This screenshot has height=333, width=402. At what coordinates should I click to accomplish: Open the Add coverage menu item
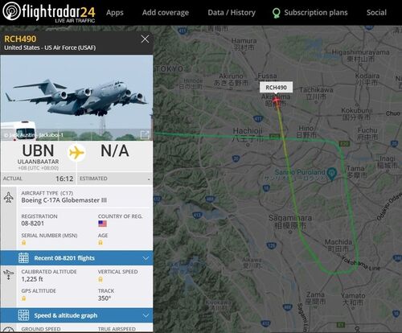166,13
